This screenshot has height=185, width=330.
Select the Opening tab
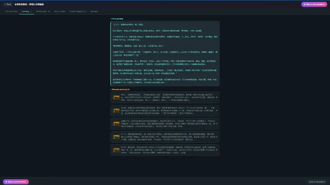[26, 11]
